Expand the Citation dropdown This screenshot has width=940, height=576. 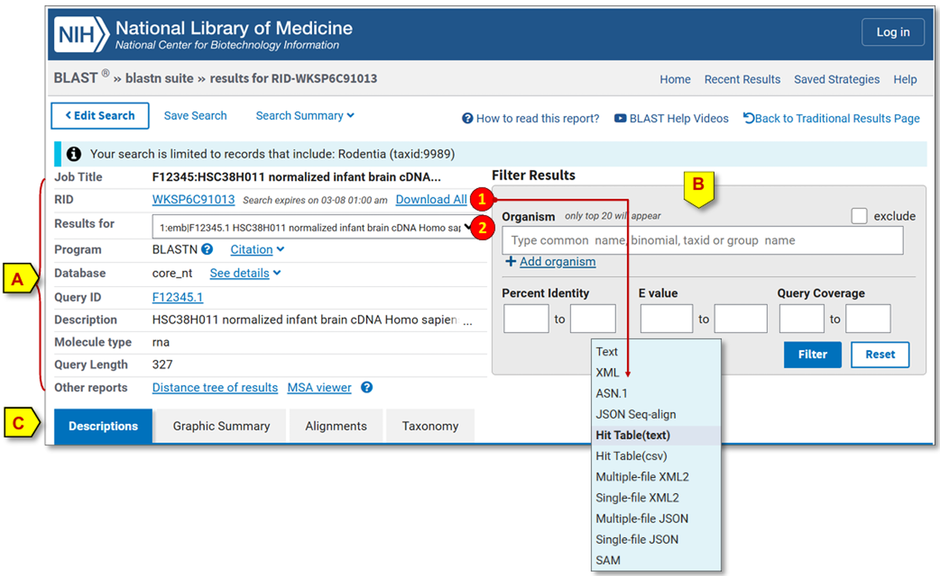coord(258,250)
